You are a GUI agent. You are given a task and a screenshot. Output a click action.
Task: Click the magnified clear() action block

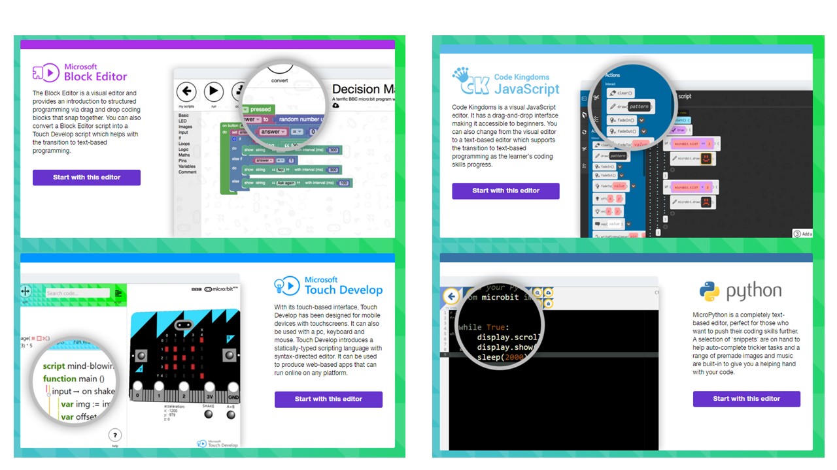click(620, 93)
